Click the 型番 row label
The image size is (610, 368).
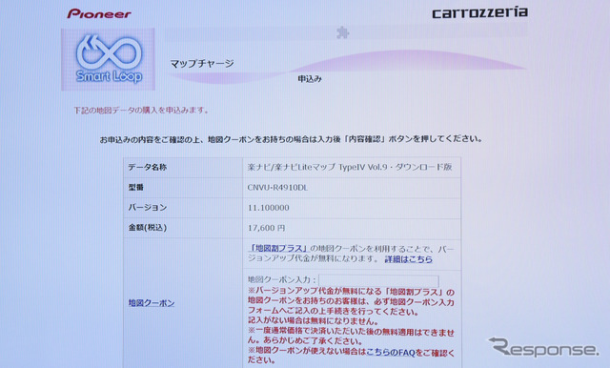(136, 188)
